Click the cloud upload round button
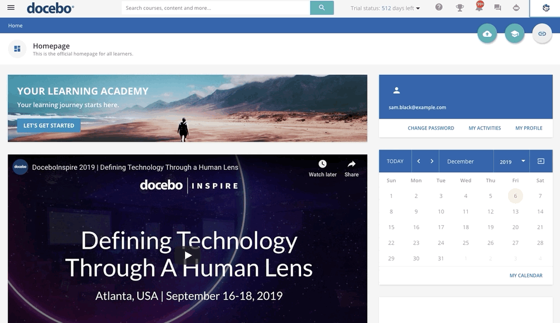The image size is (560, 323). [x=487, y=34]
